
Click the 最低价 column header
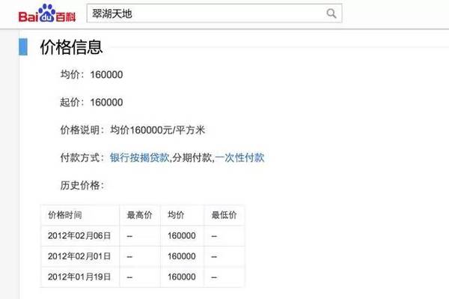point(224,215)
